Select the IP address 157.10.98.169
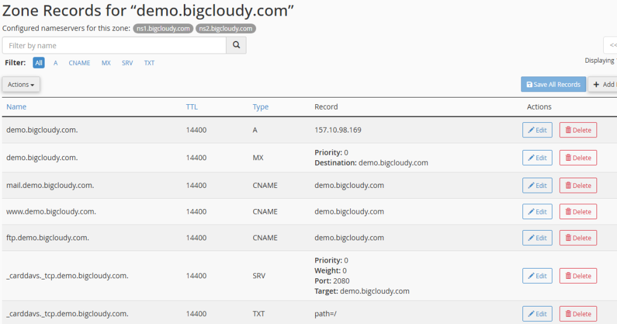The width and height of the screenshot is (617, 324). tap(337, 129)
